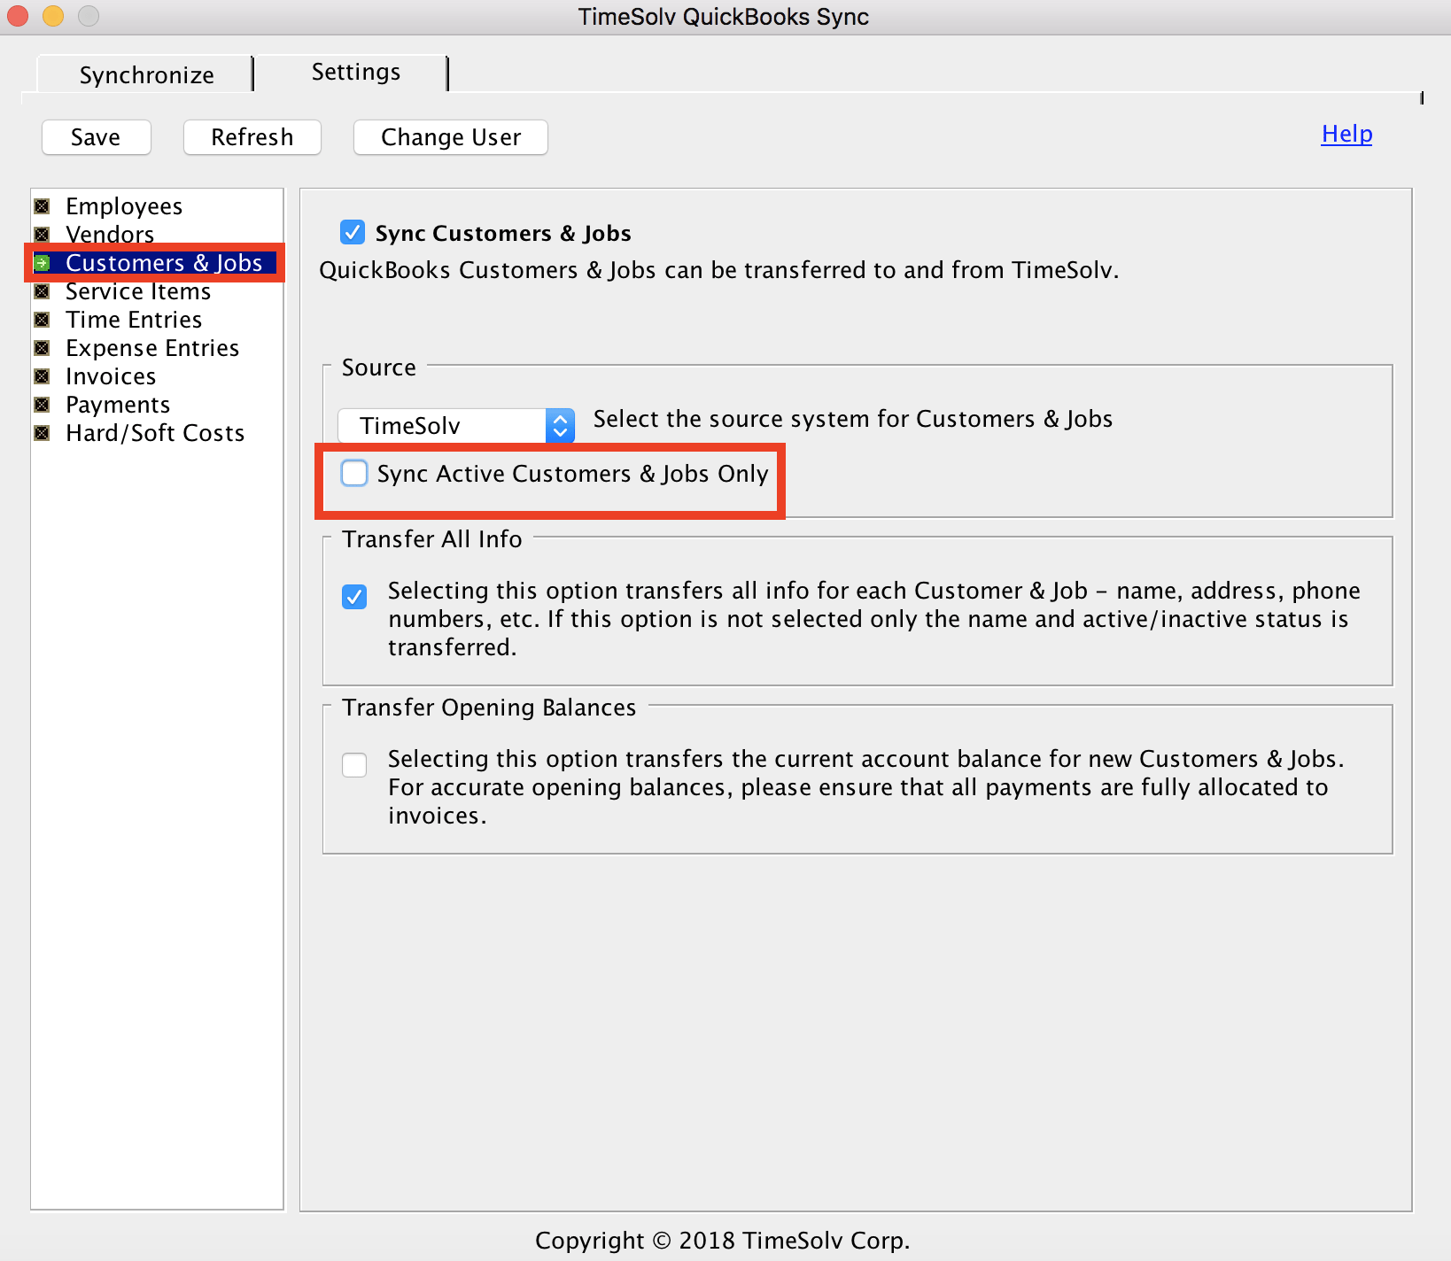Select Payments in the settings list
Image resolution: width=1451 pixels, height=1261 pixels.
click(x=118, y=405)
